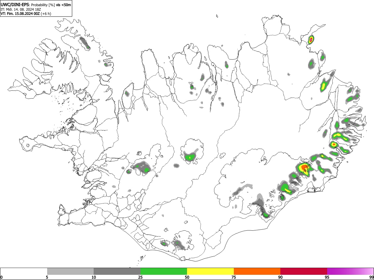Image resolution: width=374 pixels, height=280 pixels.
Task: Click the legend value '25'
Action: coord(140,277)
